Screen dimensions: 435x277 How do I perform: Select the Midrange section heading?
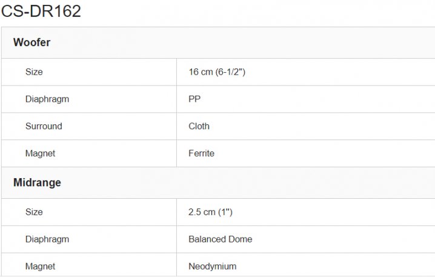coord(37,182)
